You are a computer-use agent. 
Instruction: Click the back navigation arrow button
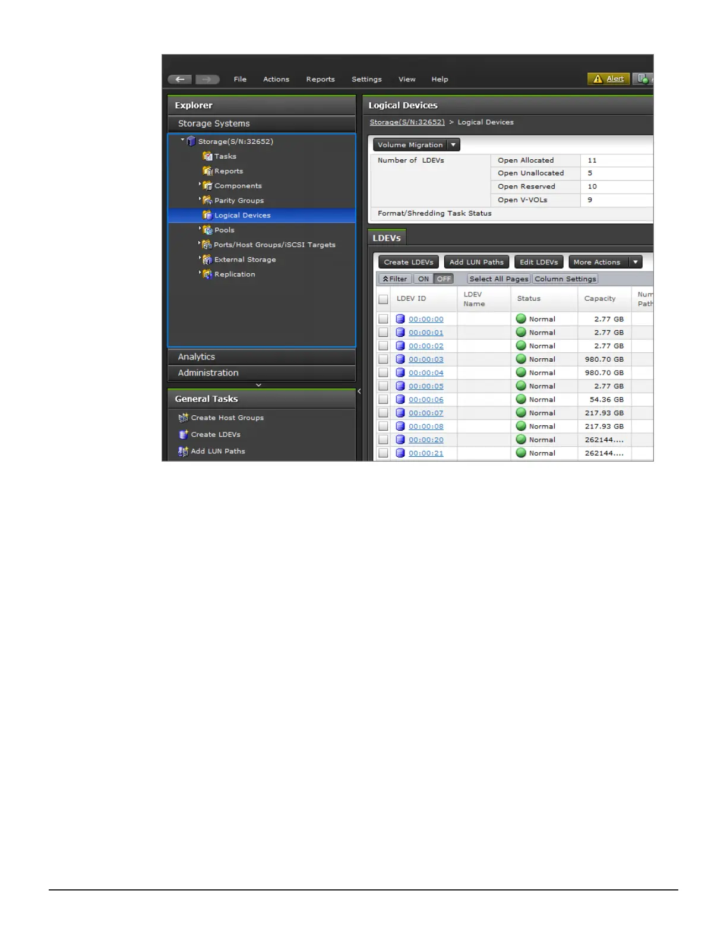coord(179,79)
